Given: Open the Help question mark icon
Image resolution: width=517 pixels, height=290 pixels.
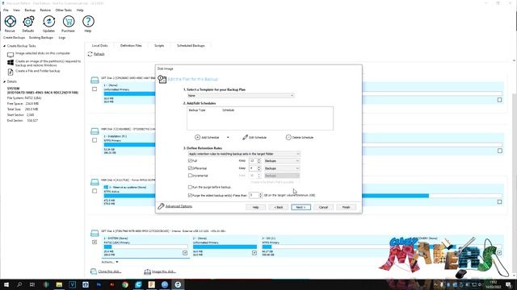Looking at the screenshot, I should [x=88, y=22].
